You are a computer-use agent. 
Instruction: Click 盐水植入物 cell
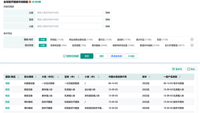90,90
